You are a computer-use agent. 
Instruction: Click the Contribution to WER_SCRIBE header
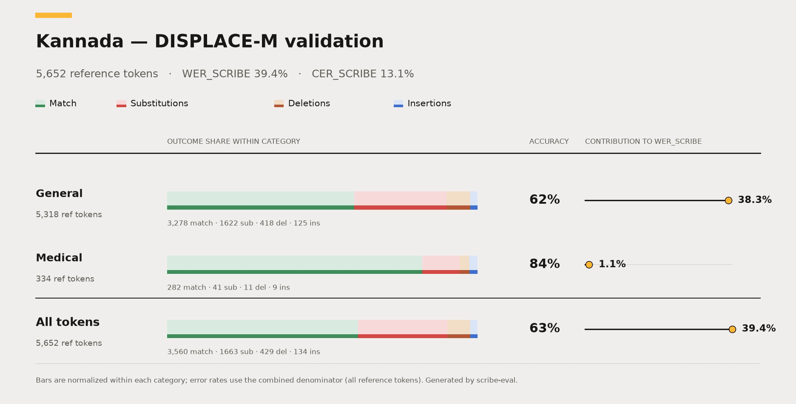pyautogui.click(x=643, y=142)
